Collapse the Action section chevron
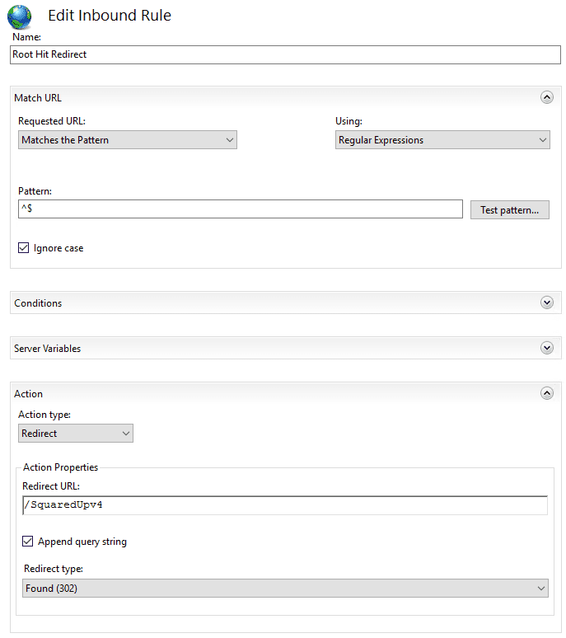 pos(546,393)
